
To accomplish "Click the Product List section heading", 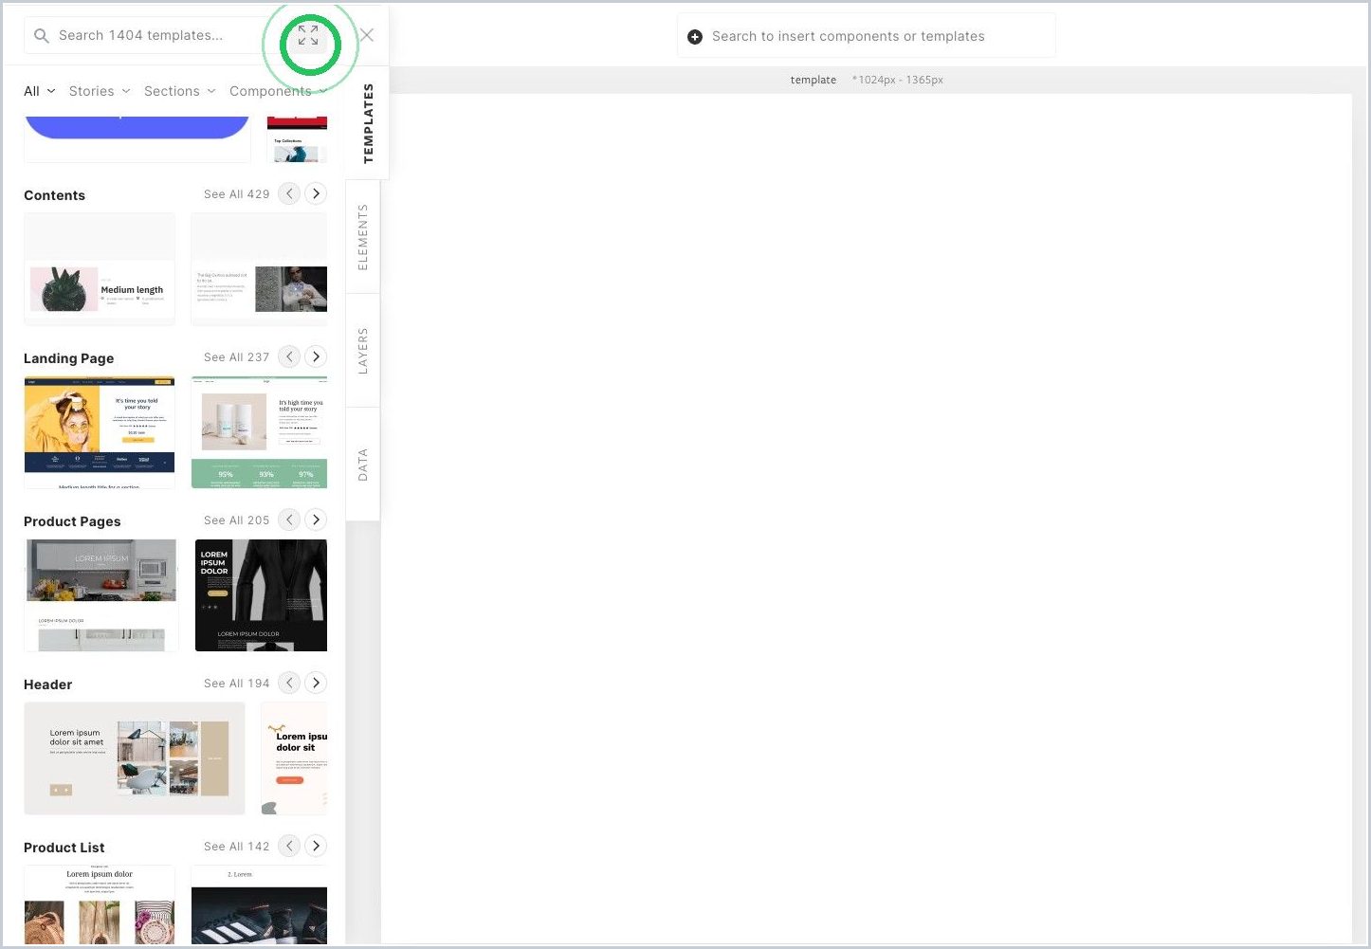I will tap(64, 848).
